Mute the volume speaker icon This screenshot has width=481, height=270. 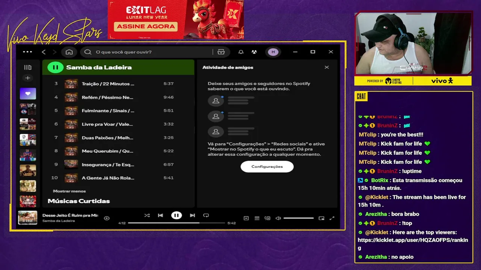[x=278, y=218]
